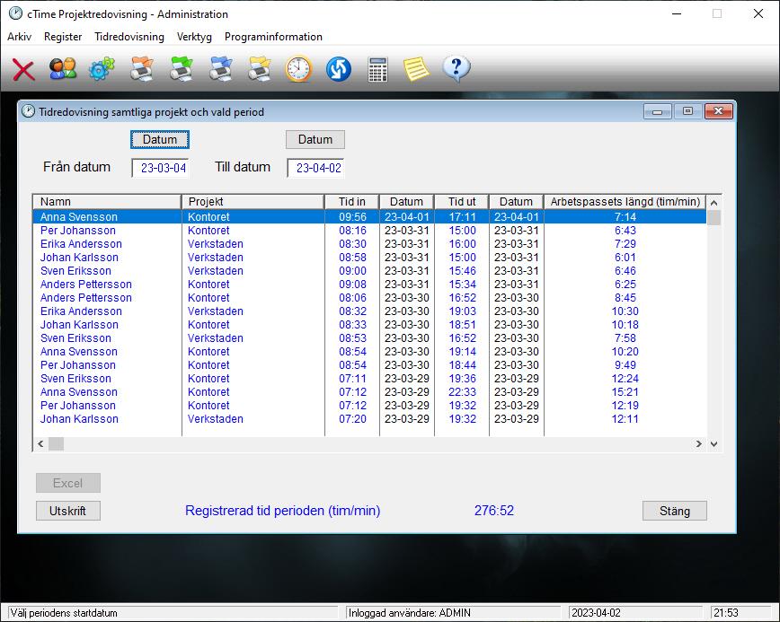Click the Tid ut cell 17:11
The width and height of the screenshot is (780, 622).
tap(463, 217)
